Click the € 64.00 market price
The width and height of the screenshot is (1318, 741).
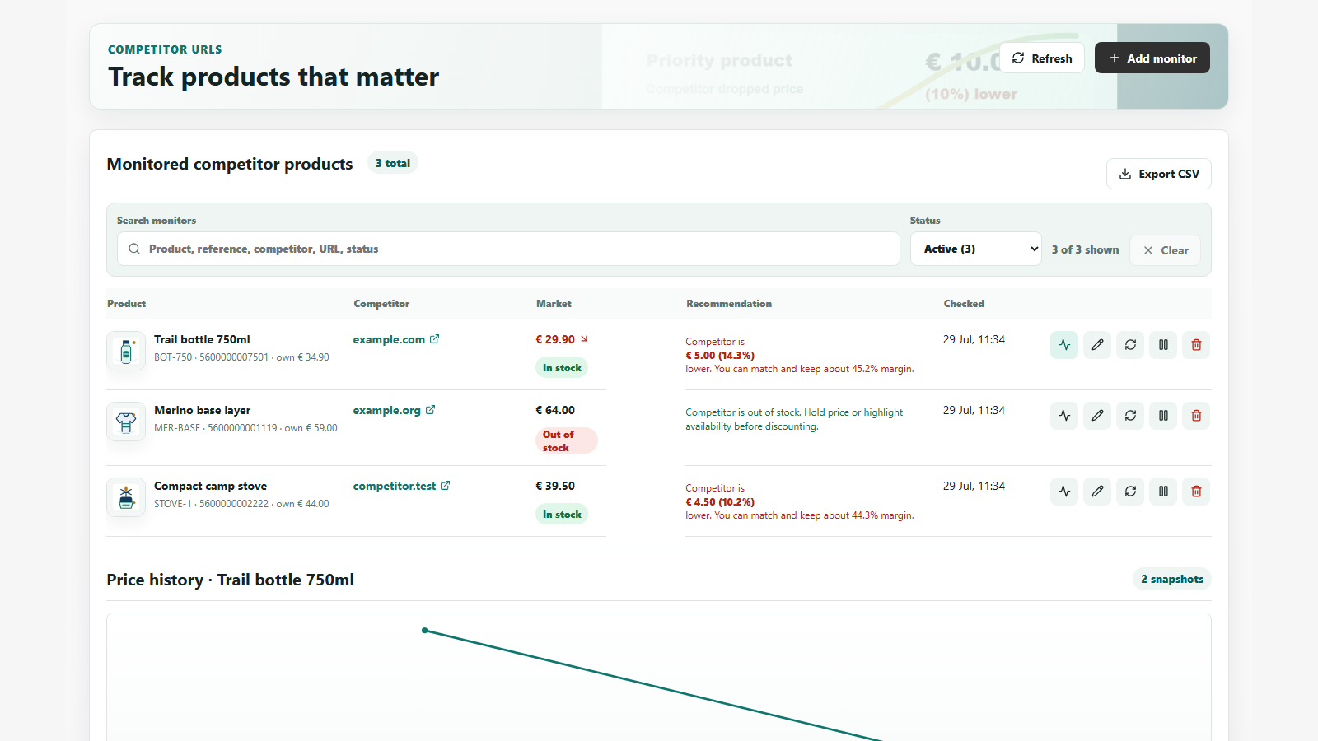point(555,410)
